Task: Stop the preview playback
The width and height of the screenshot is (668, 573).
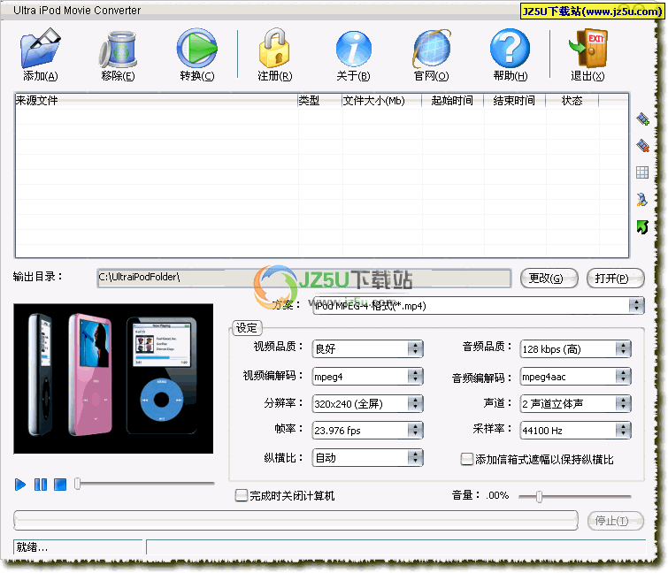Action: [60, 485]
